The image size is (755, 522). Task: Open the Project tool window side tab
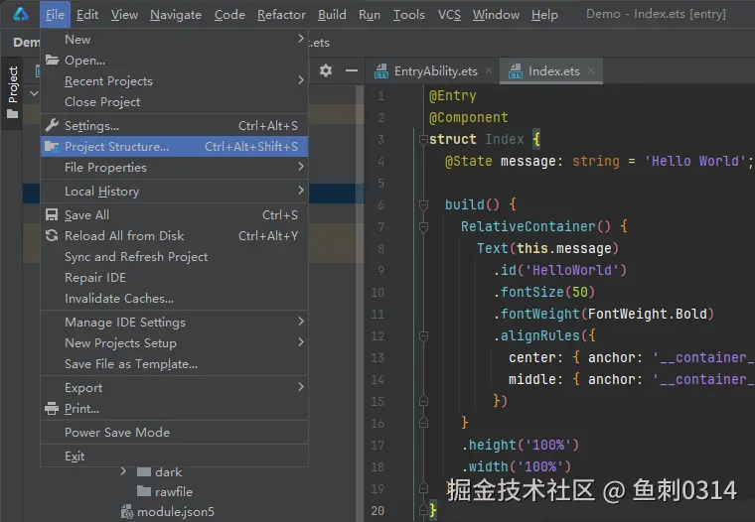(13, 92)
